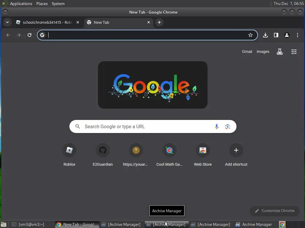Open the System menu
Viewport: 305px width, 228px height.
click(58, 4)
